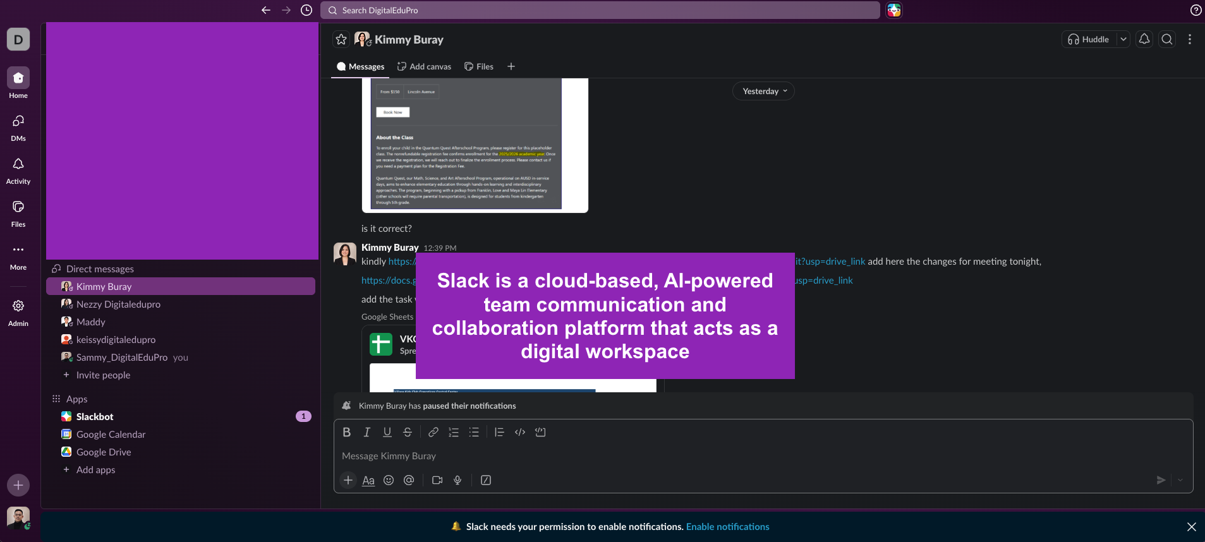This screenshot has height=542, width=1205.
Task: Open Files in the sidebar rail
Action: pos(18,213)
